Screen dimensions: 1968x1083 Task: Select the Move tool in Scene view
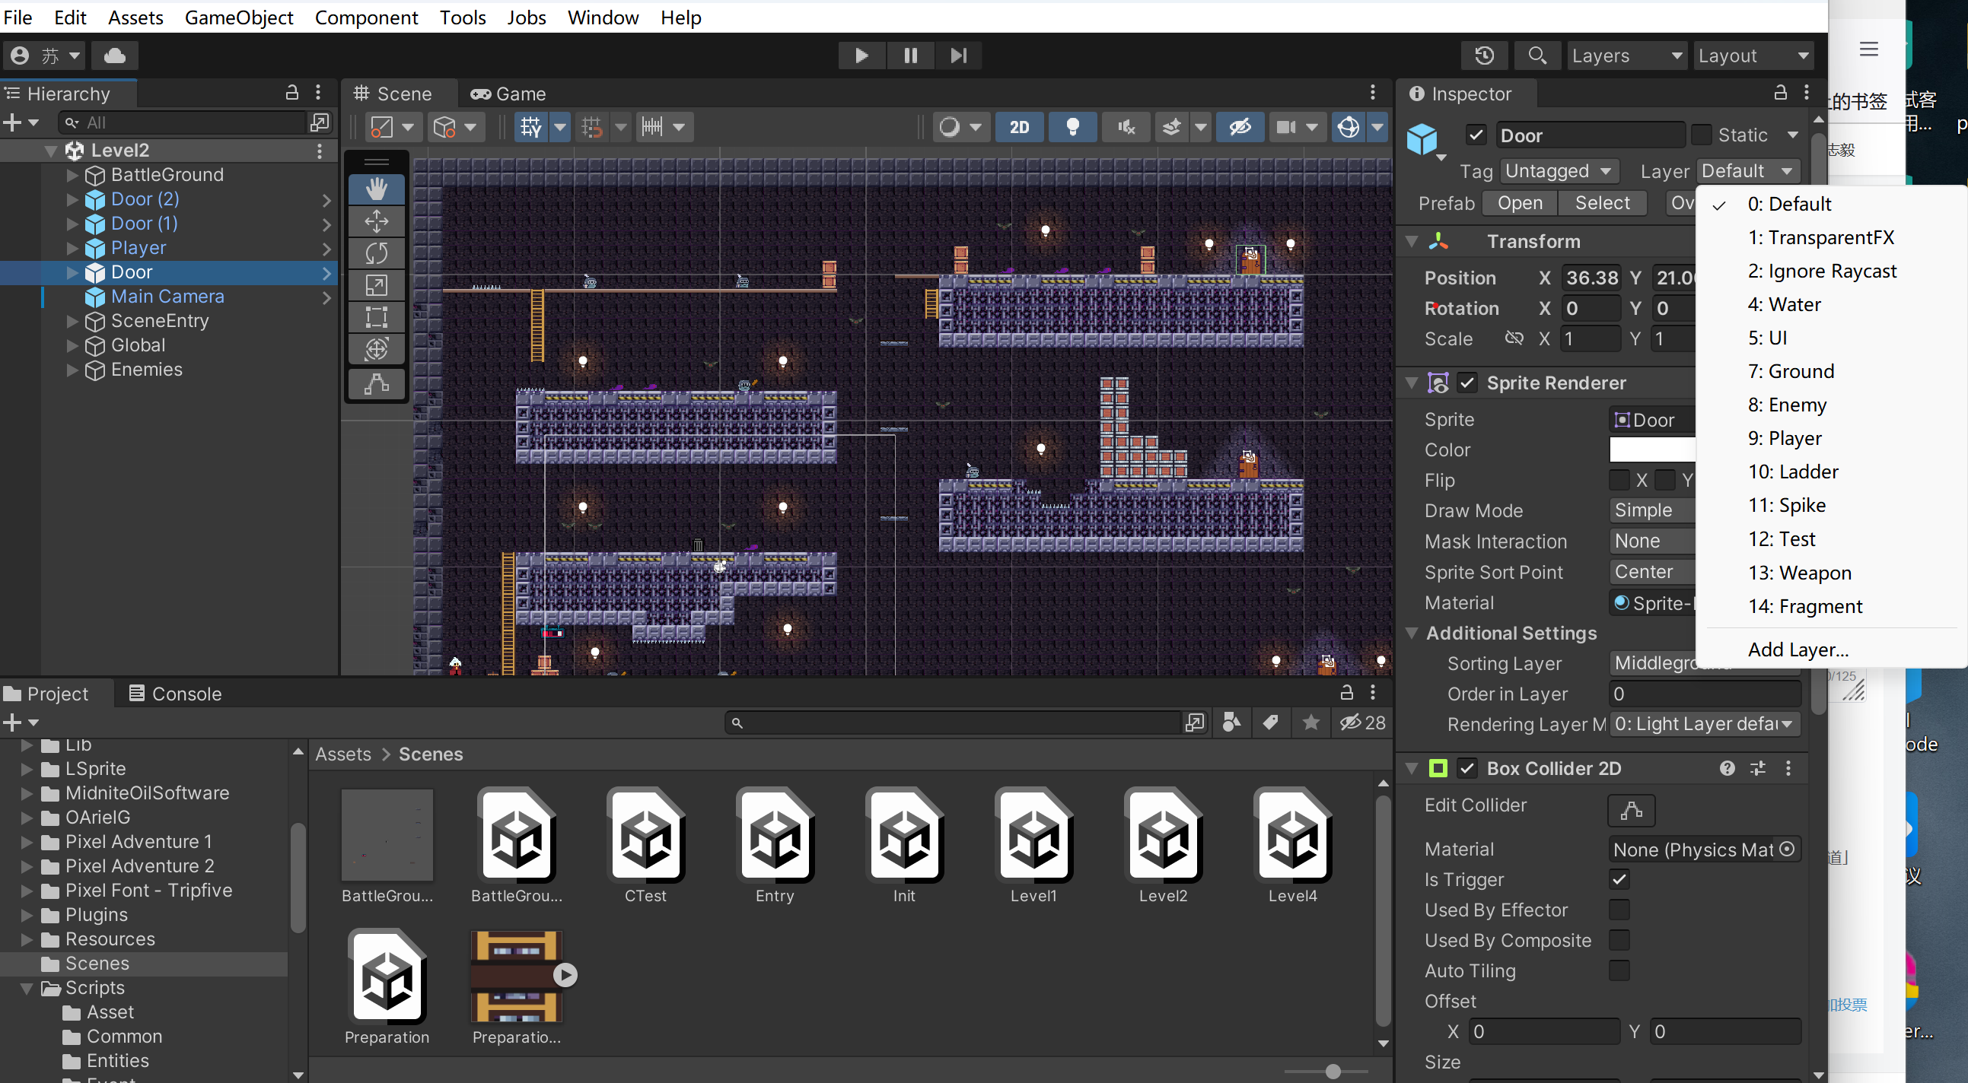pos(376,221)
